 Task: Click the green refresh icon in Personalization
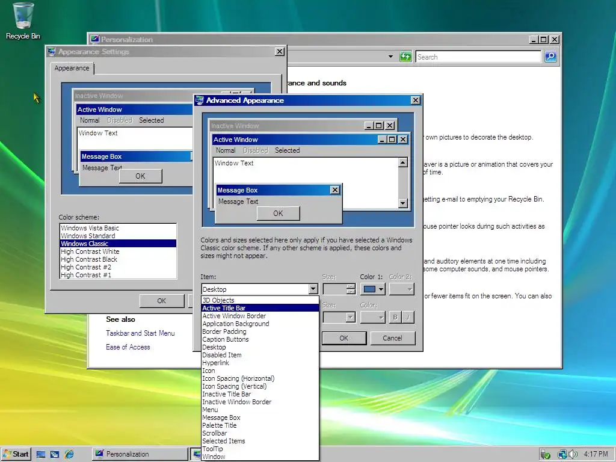coord(405,57)
